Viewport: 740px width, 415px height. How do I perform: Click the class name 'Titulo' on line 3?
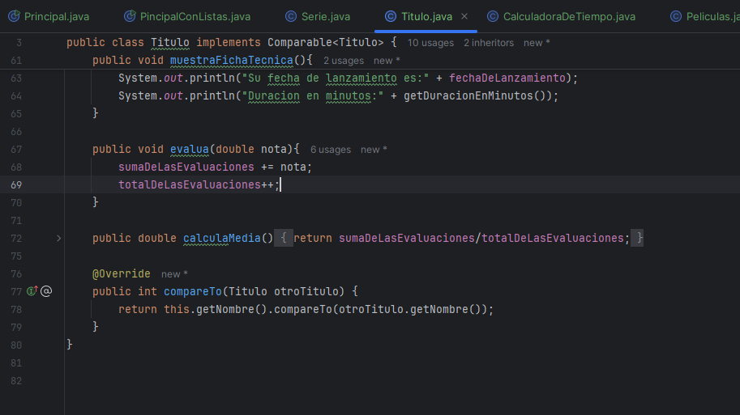coord(170,42)
